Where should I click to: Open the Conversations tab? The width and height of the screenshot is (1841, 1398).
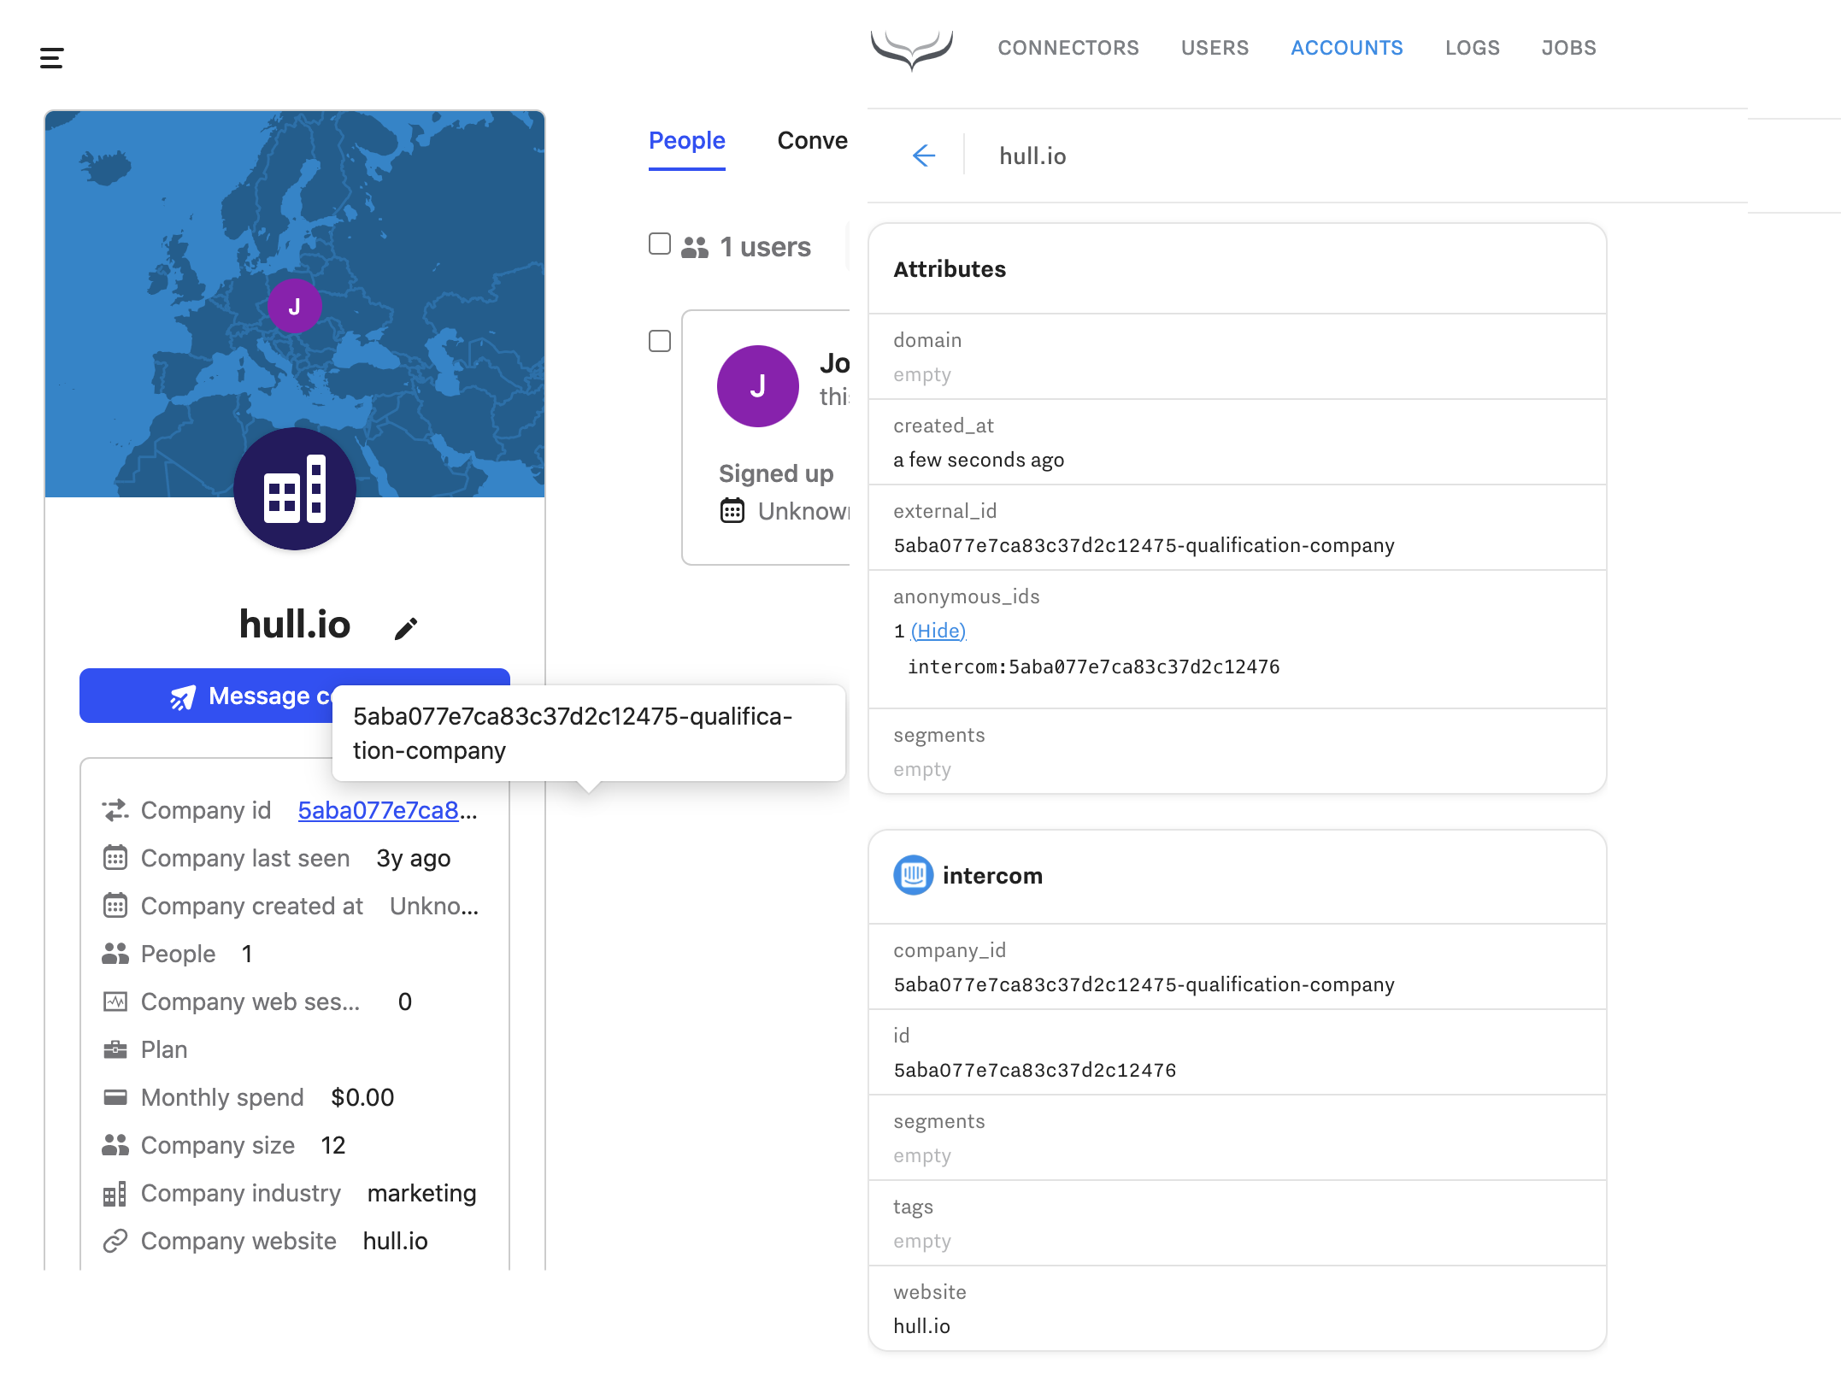click(812, 141)
